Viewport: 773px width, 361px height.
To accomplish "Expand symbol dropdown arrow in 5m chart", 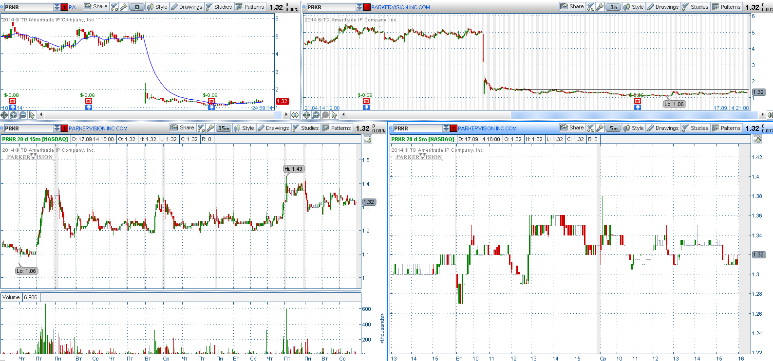I will click(446, 128).
